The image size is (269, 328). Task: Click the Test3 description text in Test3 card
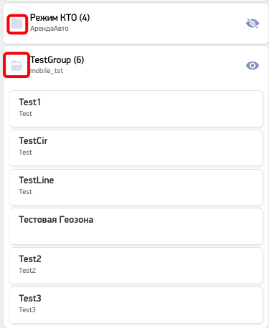click(x=27, y=310)
